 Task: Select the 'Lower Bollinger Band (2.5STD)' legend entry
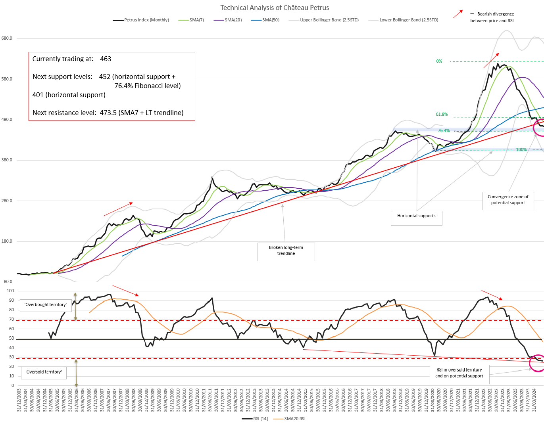click(x=403, y=20)
